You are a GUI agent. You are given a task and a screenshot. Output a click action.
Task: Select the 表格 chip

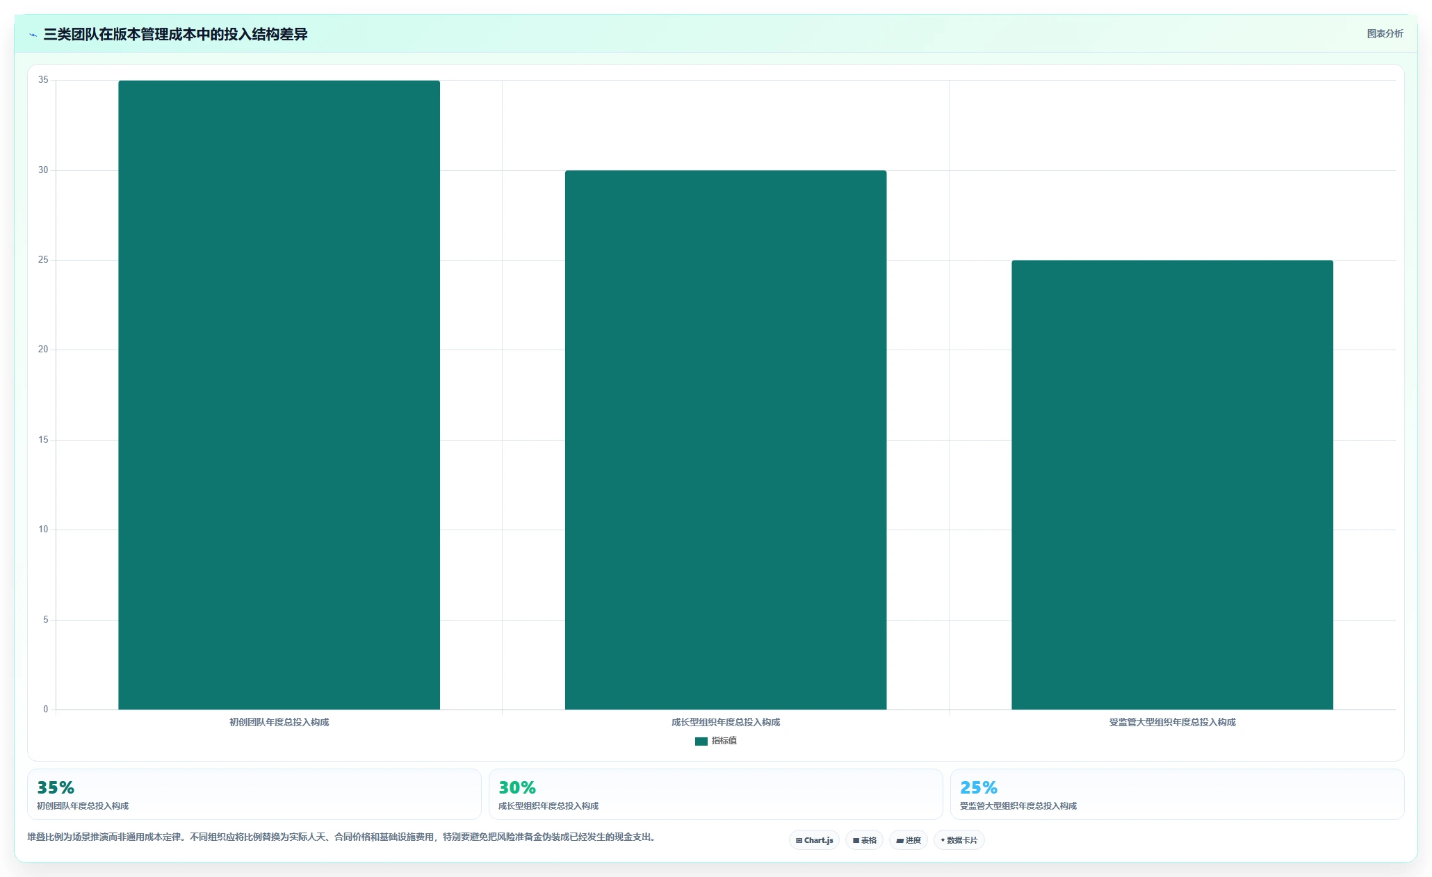coord(864,840)
